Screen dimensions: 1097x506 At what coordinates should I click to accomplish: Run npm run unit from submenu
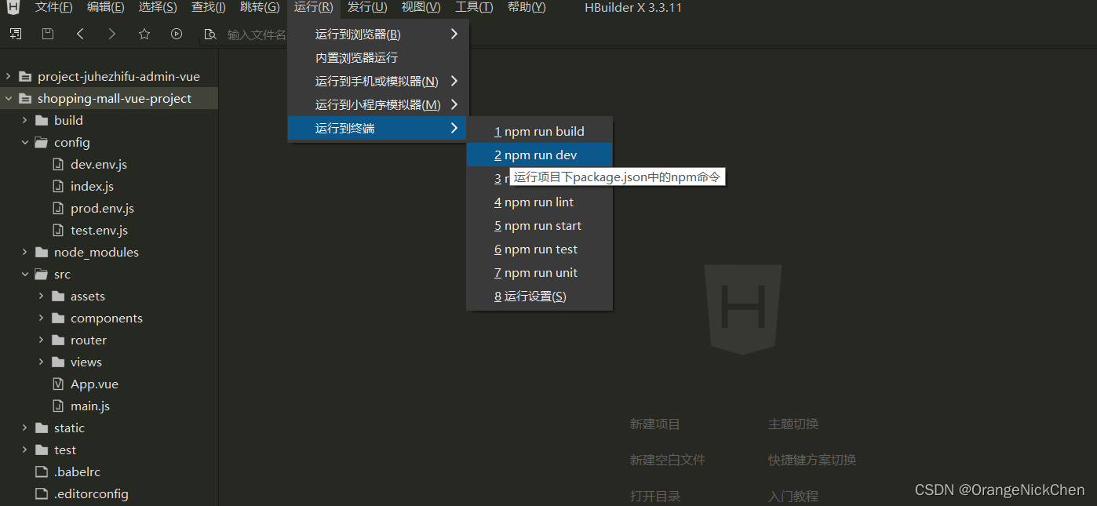click(x=539, y=273)
